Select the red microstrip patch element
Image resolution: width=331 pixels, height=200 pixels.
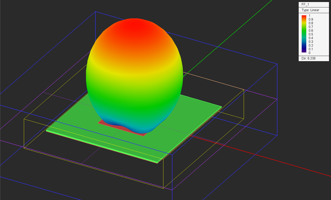(x=122, y=129)
